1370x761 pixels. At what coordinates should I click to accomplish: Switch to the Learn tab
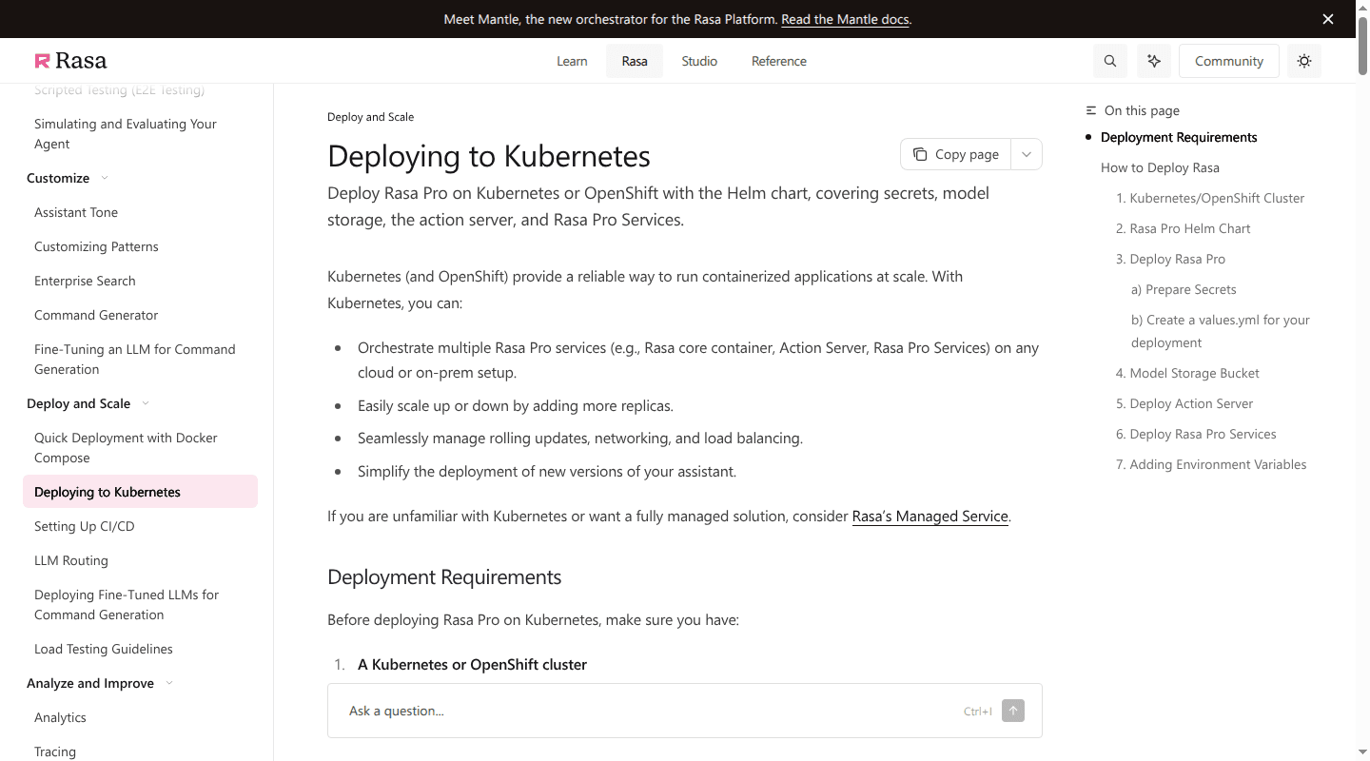tap(572, 61)
